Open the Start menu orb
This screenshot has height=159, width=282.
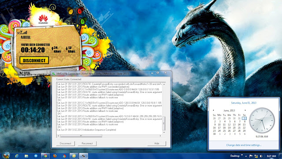coord(6,155)
